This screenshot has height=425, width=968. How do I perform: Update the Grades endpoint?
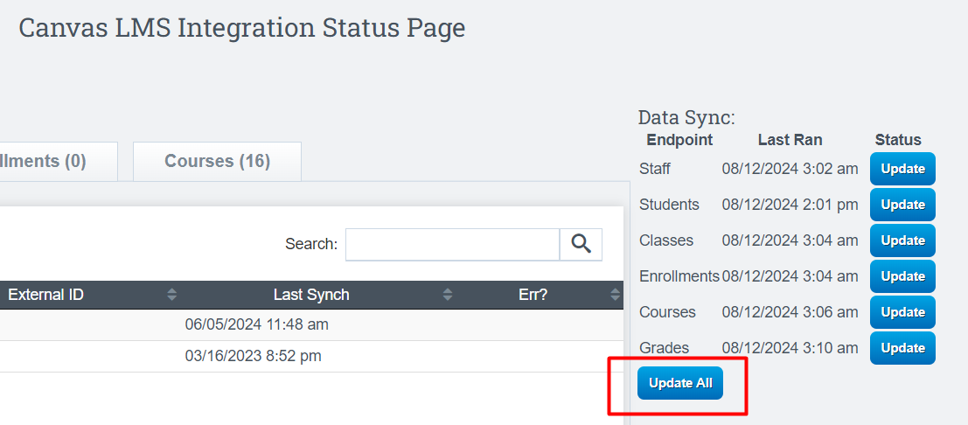tap(902, 348)
